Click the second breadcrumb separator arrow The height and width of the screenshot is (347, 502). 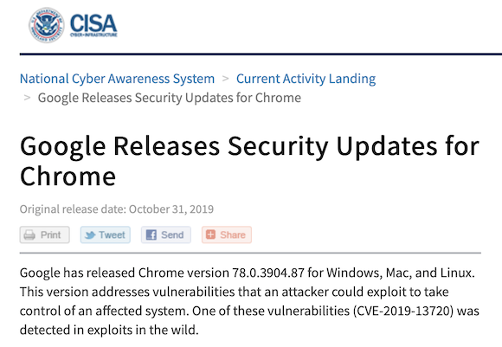(x=27, y=97)
